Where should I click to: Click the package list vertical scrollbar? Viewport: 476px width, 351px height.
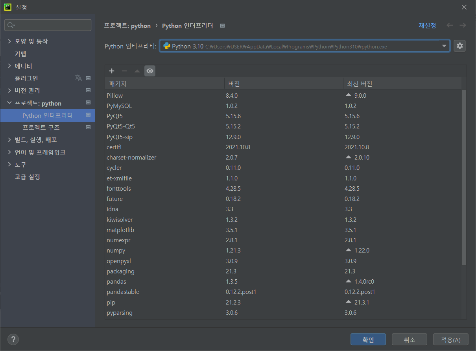point(464,177)
